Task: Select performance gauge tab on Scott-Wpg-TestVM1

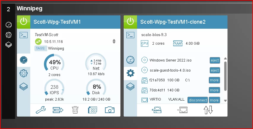Action: (23, 60)
